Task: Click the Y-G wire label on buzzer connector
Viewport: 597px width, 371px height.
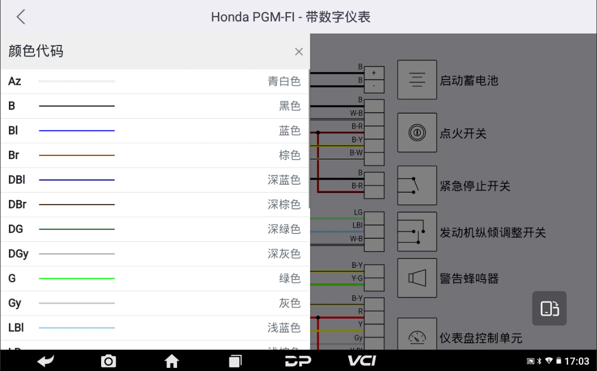Action: [357, 278]
